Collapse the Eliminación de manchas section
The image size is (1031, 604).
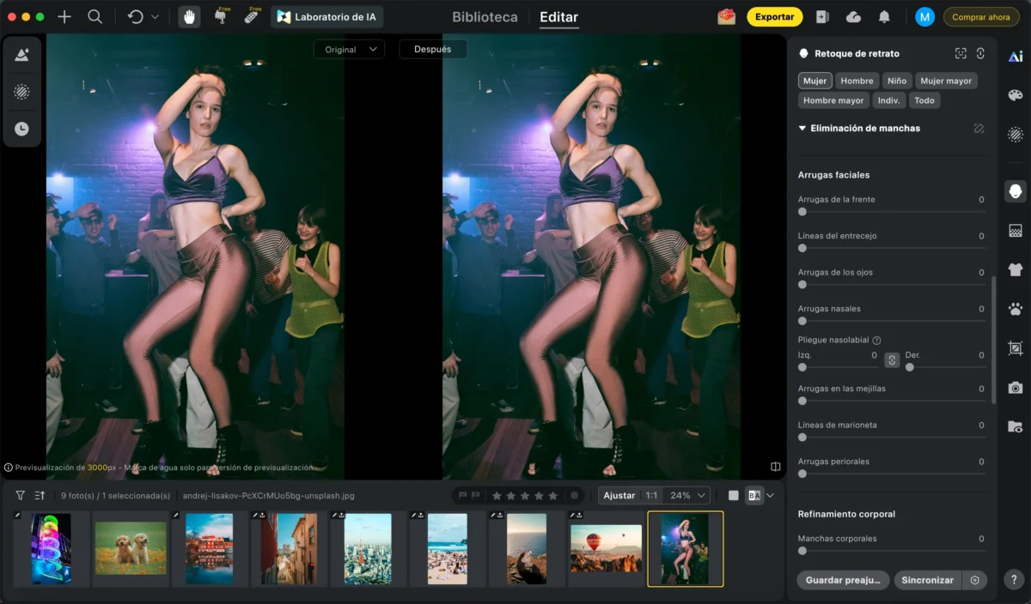(802, 129)
